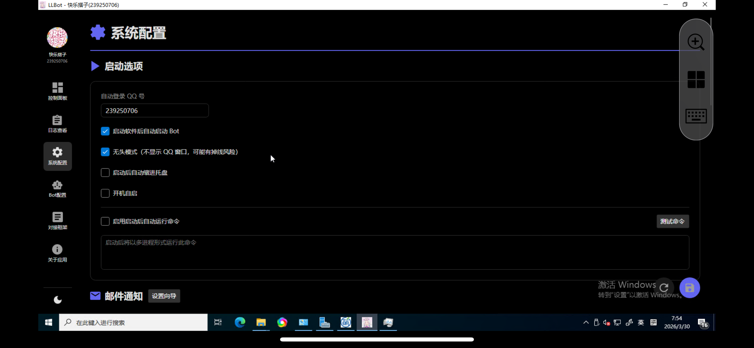Disable 无头模式 headless checkbox

(x=105, y=152)
